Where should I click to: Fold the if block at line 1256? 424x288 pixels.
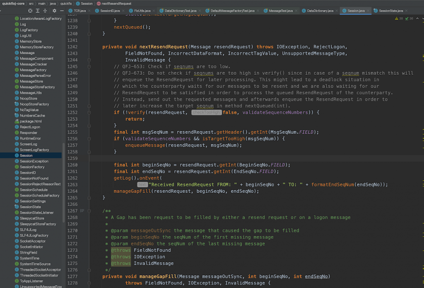coord(89,139)
